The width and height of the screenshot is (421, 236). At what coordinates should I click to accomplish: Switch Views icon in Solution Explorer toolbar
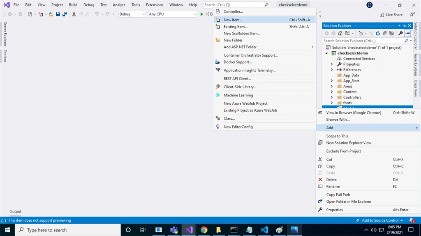347,33
